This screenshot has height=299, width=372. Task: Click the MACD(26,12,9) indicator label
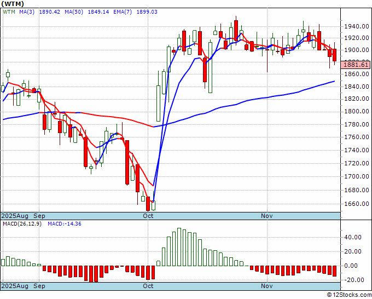tap(22, 224)
